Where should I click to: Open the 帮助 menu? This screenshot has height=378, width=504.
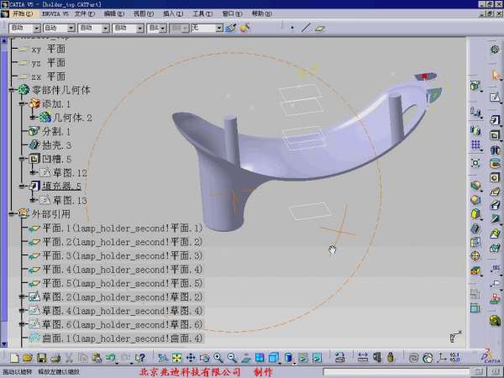point(261,13)
